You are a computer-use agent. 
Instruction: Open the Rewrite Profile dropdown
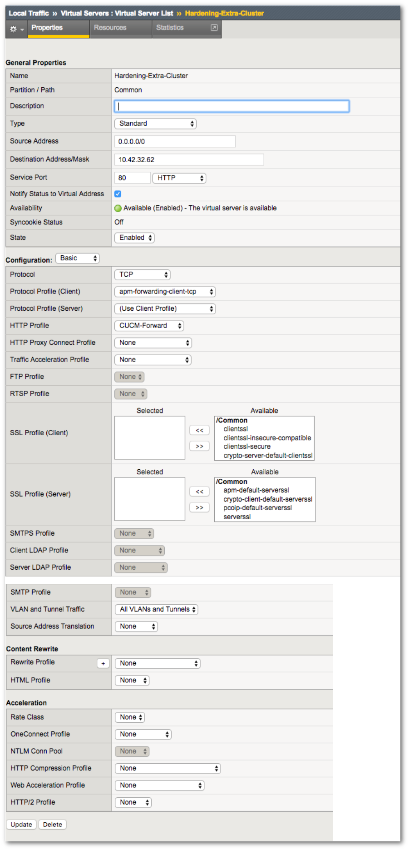[x=158, y=663]
